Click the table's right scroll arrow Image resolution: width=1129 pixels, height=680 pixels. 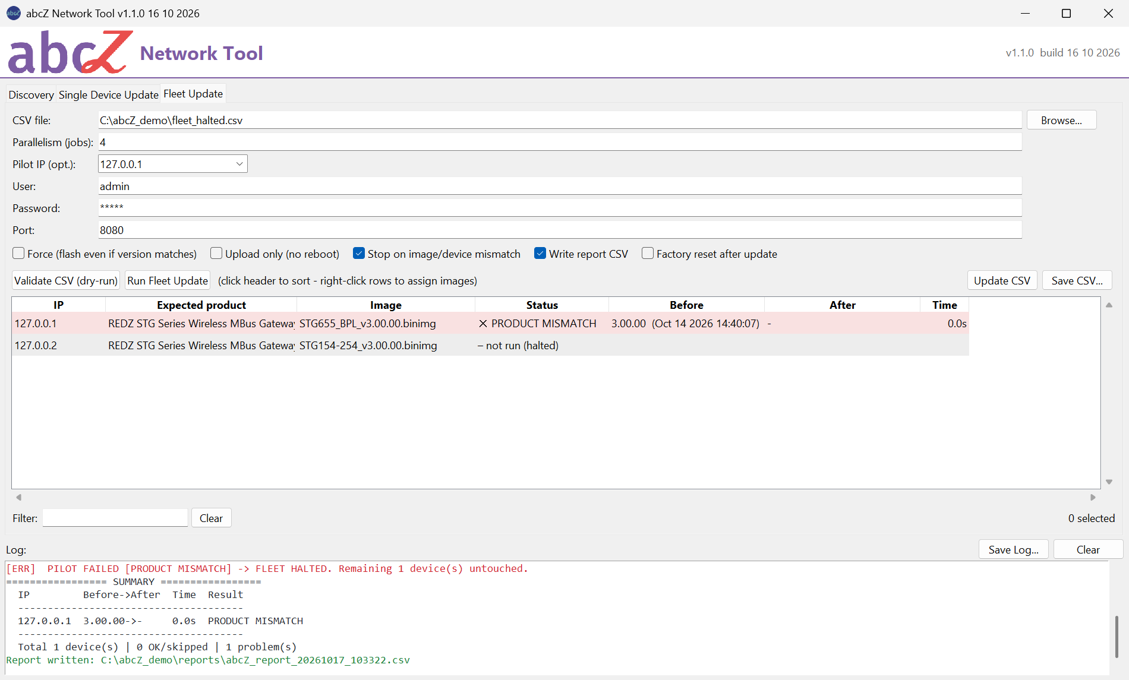click(x=1093, y=497)
